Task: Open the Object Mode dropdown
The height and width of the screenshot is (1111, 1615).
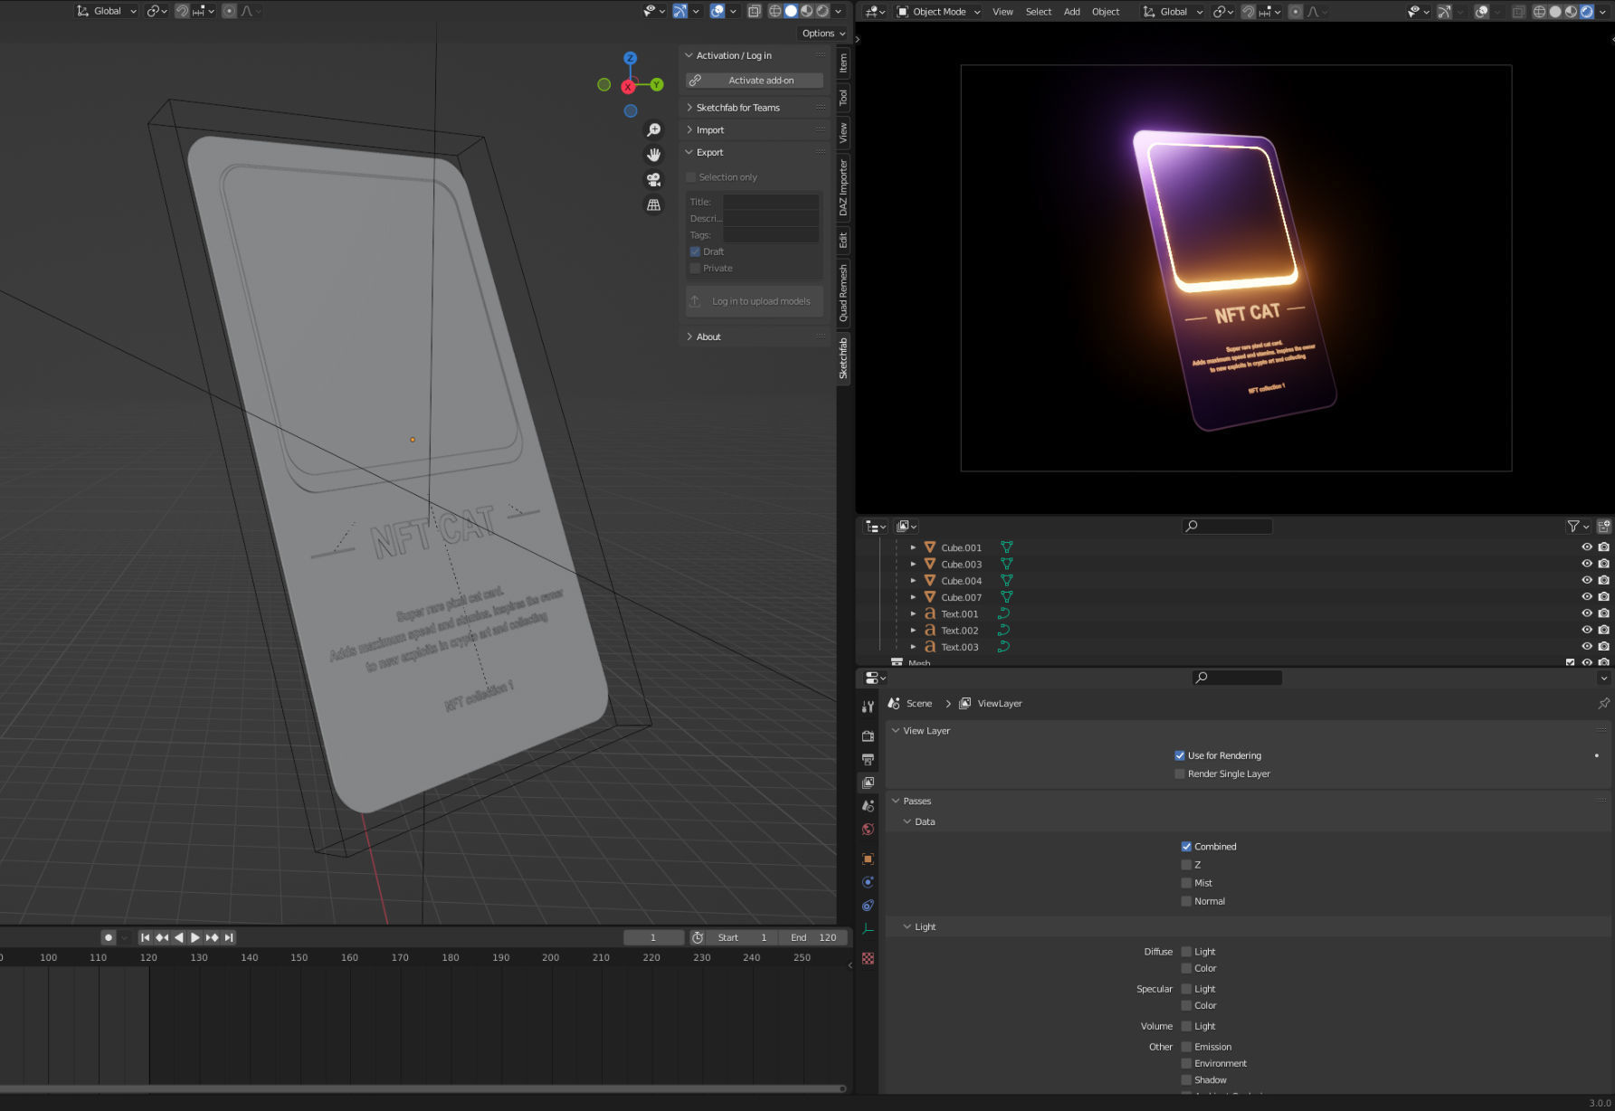Action: pyautogui.click(x=938, y=12)
